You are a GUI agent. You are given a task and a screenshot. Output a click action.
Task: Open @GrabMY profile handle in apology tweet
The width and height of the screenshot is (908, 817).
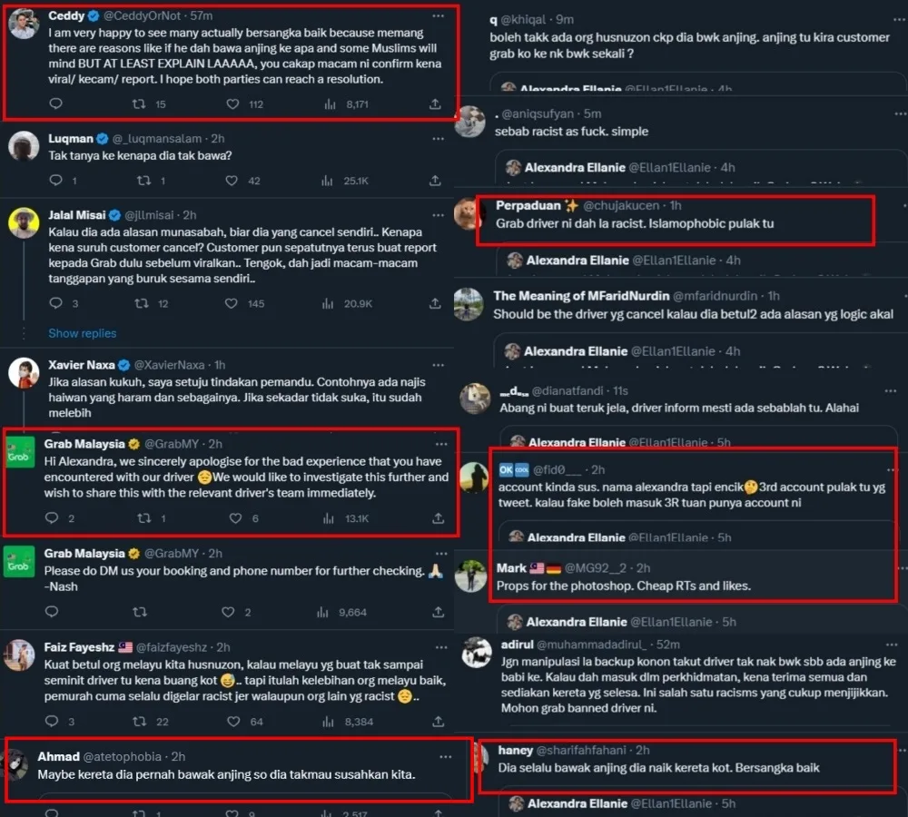click(172, 444)
